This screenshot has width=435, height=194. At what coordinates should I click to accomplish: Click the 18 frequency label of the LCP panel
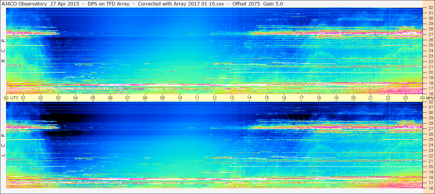tap(431, 178)
